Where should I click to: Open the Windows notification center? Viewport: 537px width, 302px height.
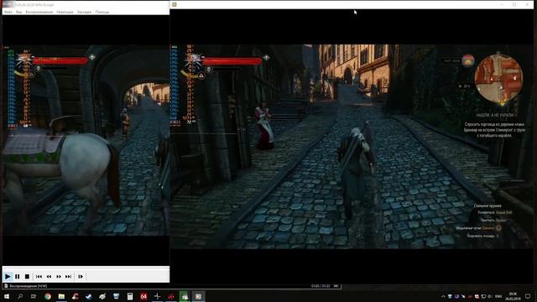click(x=528, y=296)
